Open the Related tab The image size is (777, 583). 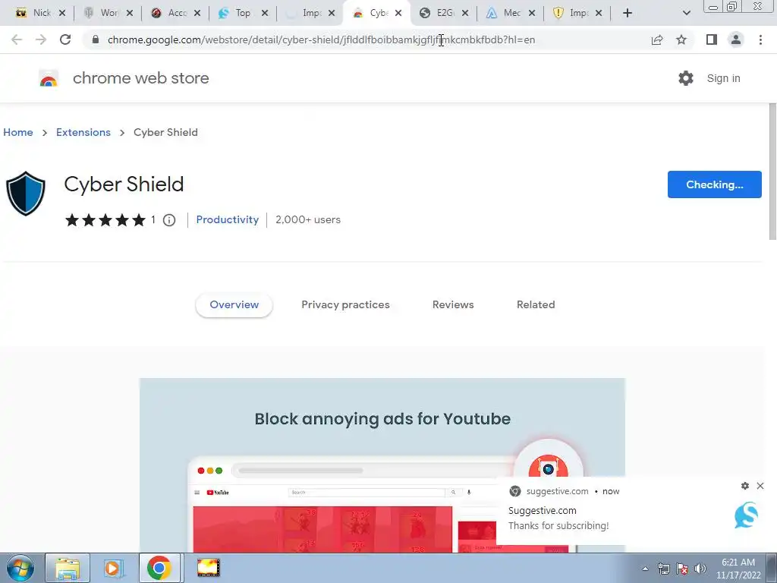click(x=536, y=305)
